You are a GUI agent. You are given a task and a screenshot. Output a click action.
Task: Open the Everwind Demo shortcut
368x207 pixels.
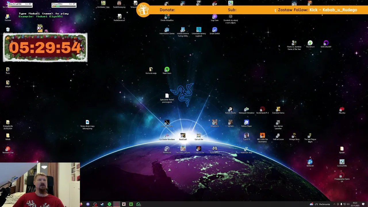click(x=278, y=110)
